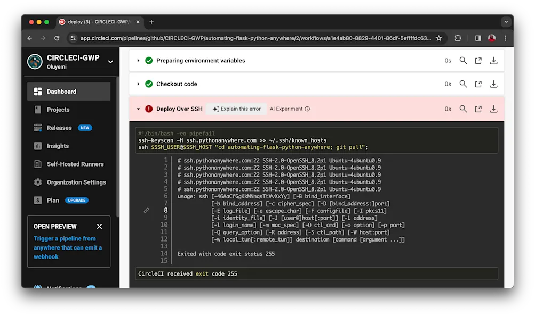The image size is (535, 316).
Task: Click 'CircleCI received exit code 255' message
Action: [x=188, y=274]
